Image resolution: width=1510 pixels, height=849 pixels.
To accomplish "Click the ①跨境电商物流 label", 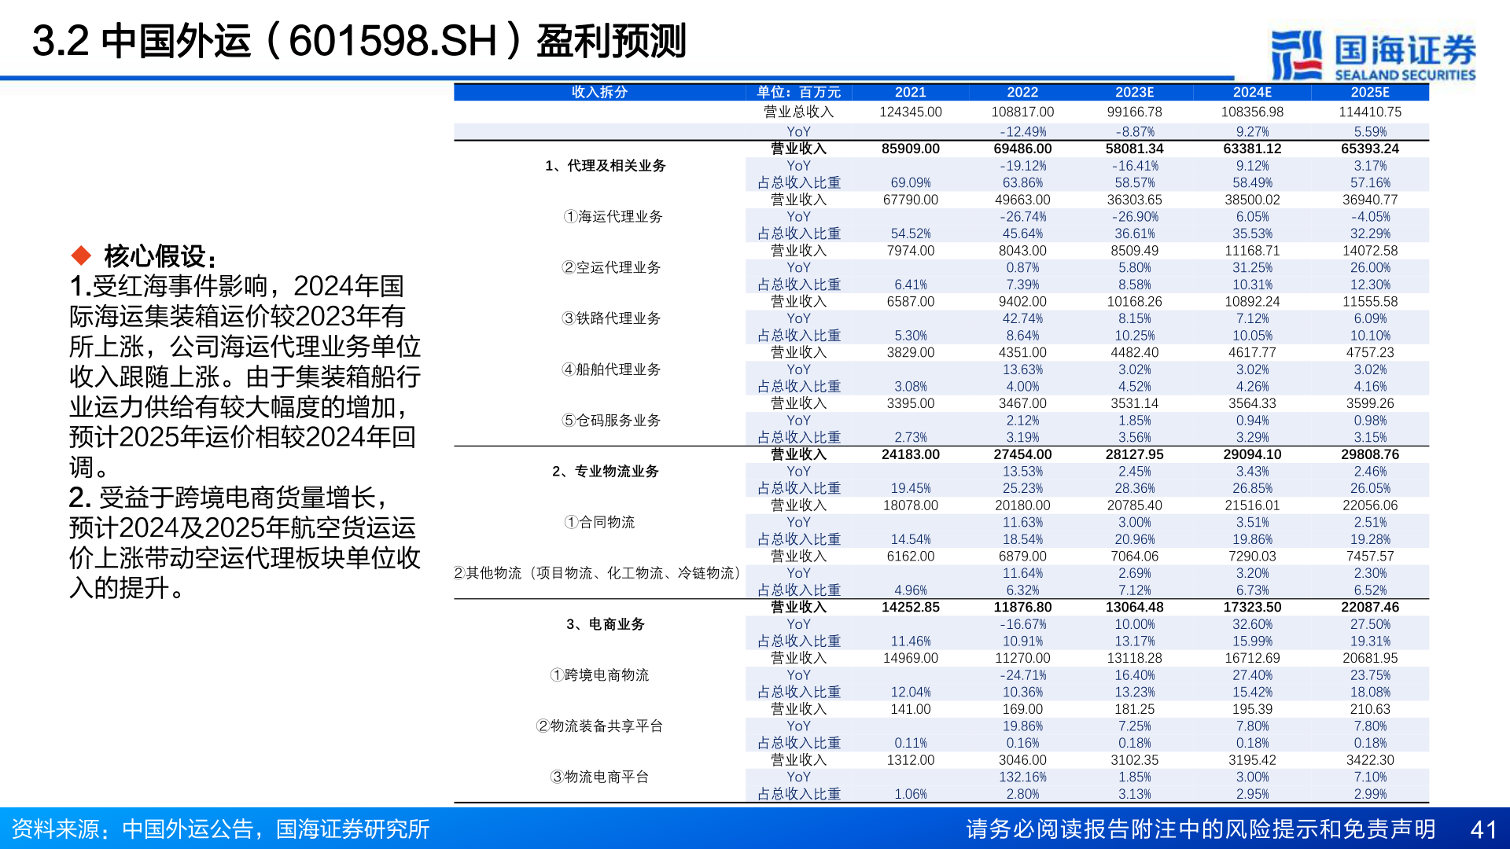I will pyautogui.click(x=599, y=675).
